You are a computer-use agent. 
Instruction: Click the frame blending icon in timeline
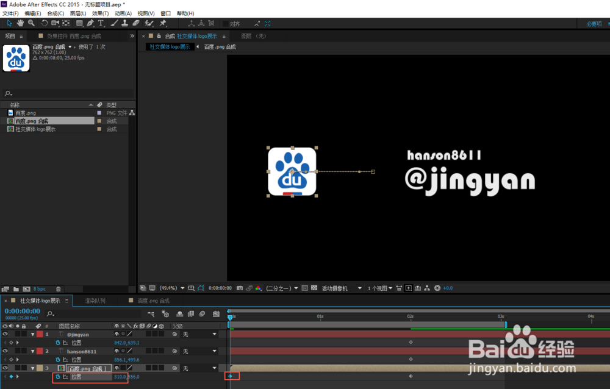pos(190,314)
